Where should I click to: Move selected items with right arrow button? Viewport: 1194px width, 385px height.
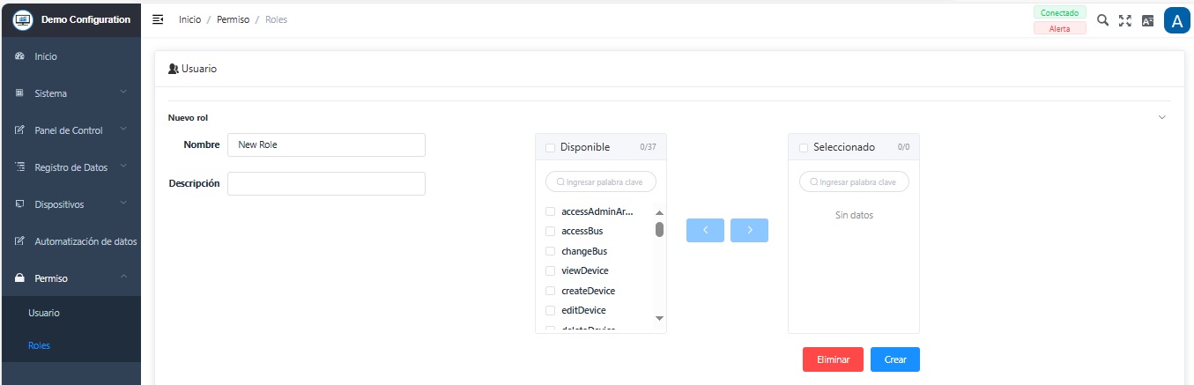(x=749, y=230)
